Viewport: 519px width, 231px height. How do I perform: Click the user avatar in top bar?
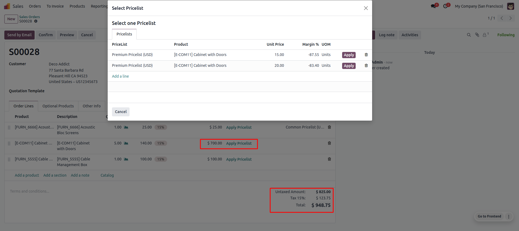tap(511, 6)
